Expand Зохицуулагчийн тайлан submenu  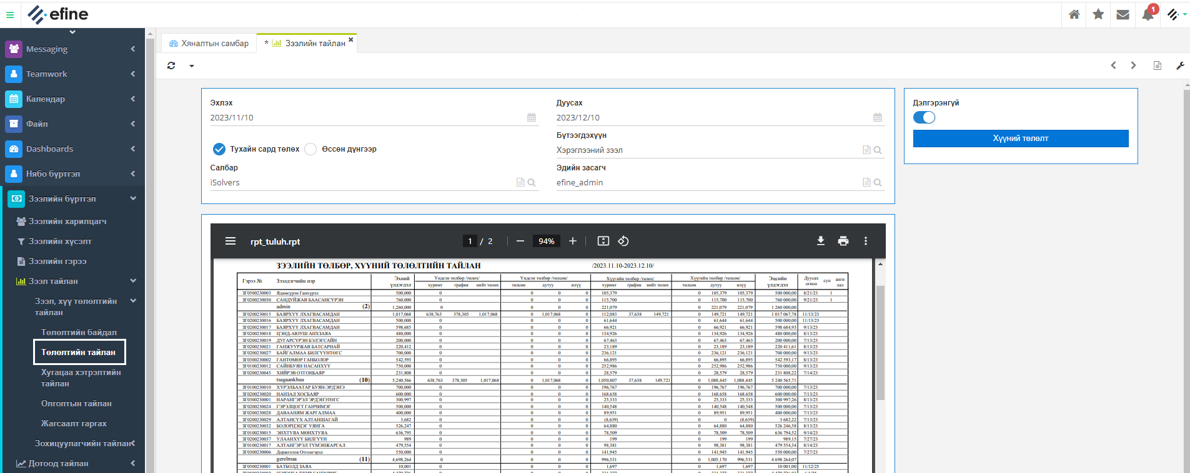tap(84, 444)
